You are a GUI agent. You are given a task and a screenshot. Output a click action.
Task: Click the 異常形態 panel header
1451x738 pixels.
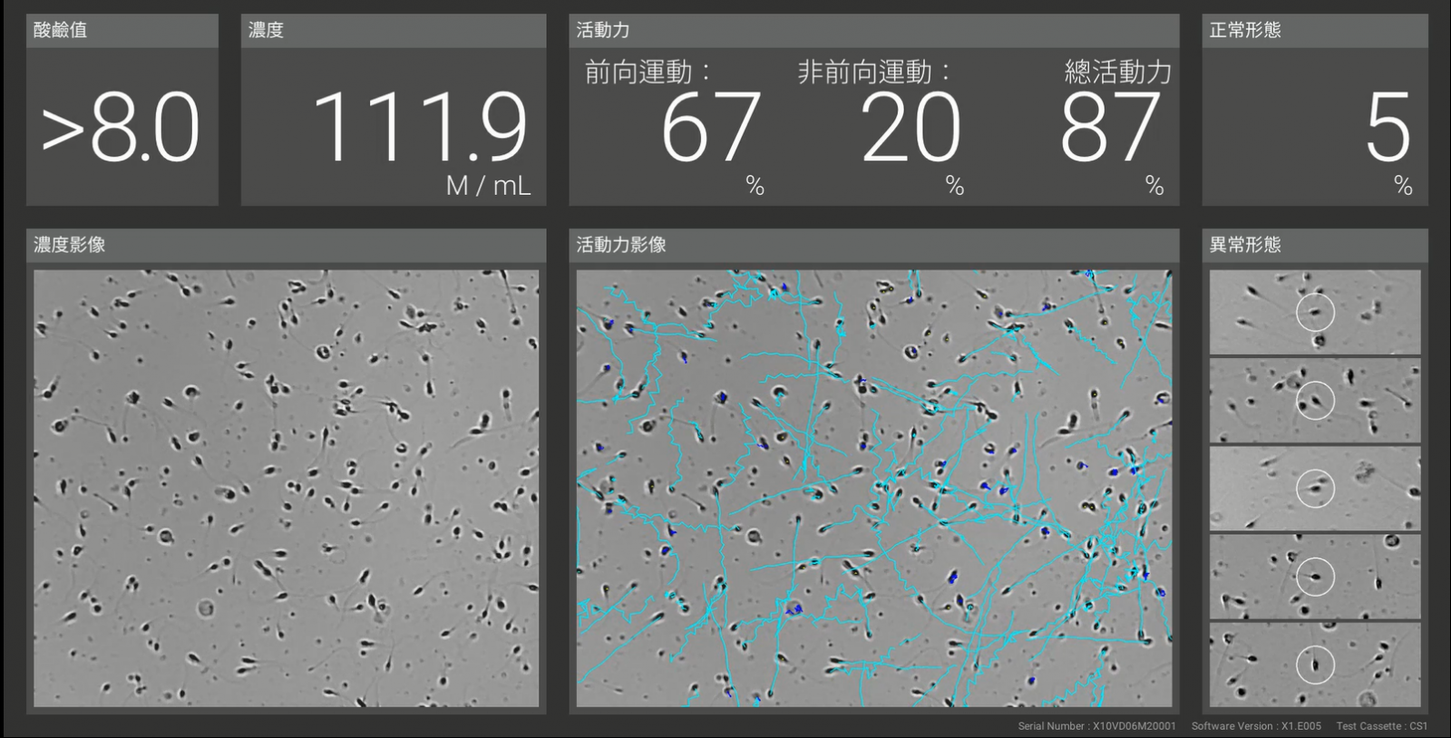coord(1245,245)
